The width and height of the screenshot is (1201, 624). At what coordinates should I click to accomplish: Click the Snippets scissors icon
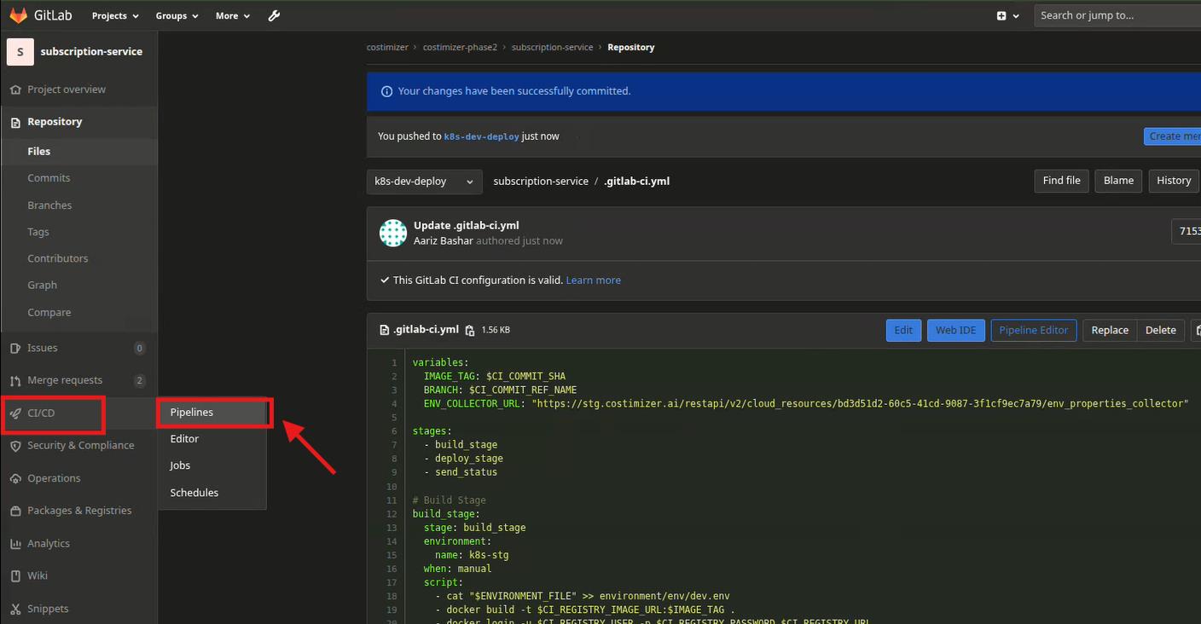tap(15, 609)
